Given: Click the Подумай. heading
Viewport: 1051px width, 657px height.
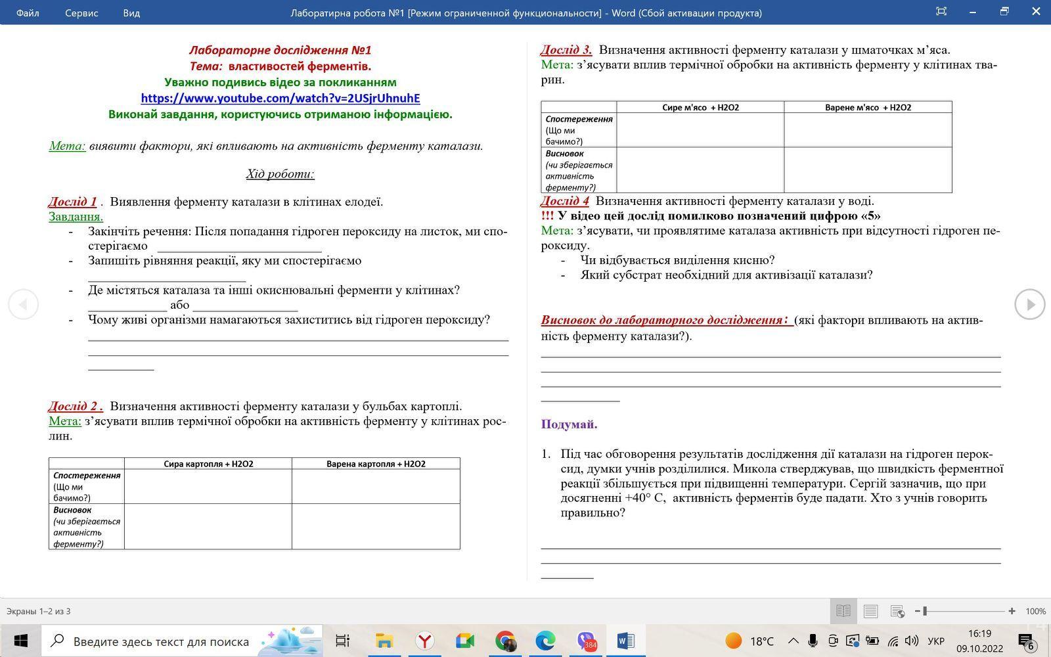Looking at the screenshot, I should click(569, 424).
